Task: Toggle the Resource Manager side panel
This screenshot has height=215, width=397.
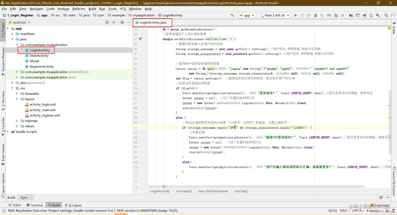Action: (x=3, y=61)
